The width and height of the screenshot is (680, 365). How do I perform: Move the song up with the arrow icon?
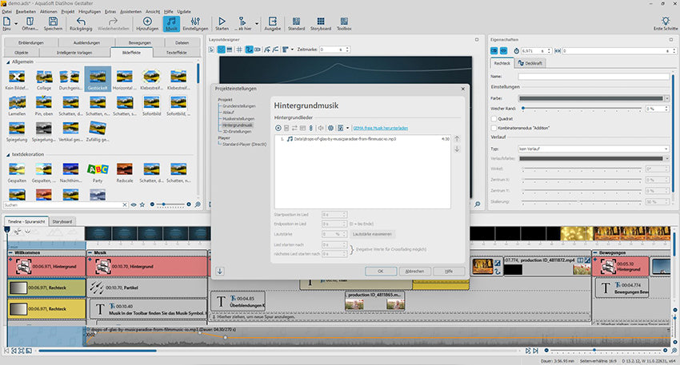click(457, 139)
